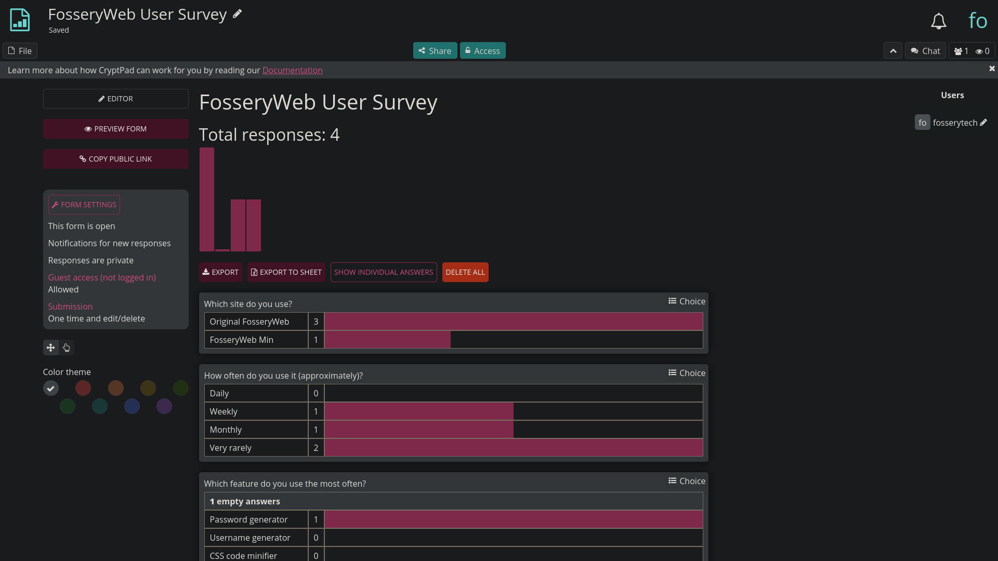Select the pointer hand mode icon
998x561 pixels.
(x=67, y=348)
